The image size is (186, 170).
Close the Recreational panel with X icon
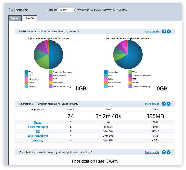168,104
